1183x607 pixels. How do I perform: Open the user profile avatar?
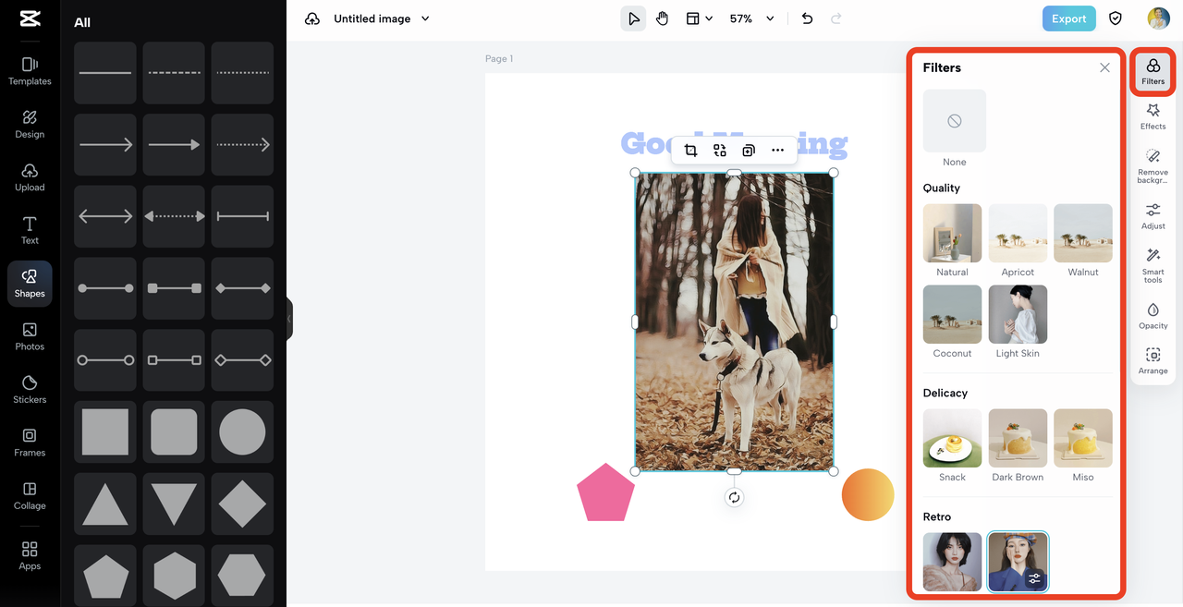click(1158, 18)
